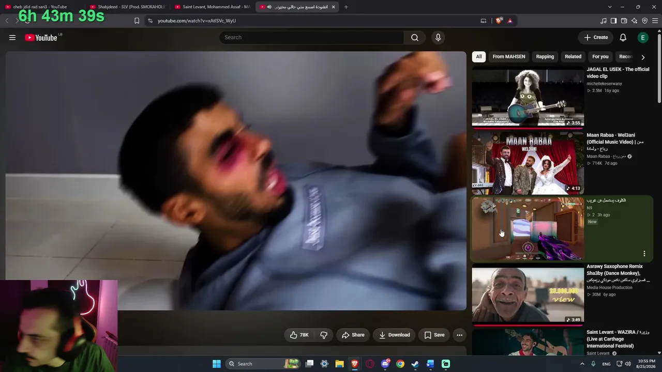The width and height of the screenshot is (662, 372).
Task: Open a new browser tab
Action: (346, 7)
